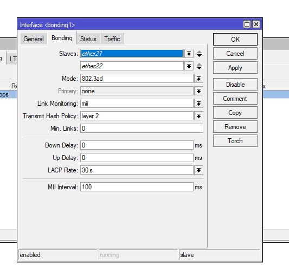The image size is (289, 276).
Task: Click the 'running' status text
Action: point(110,255)
